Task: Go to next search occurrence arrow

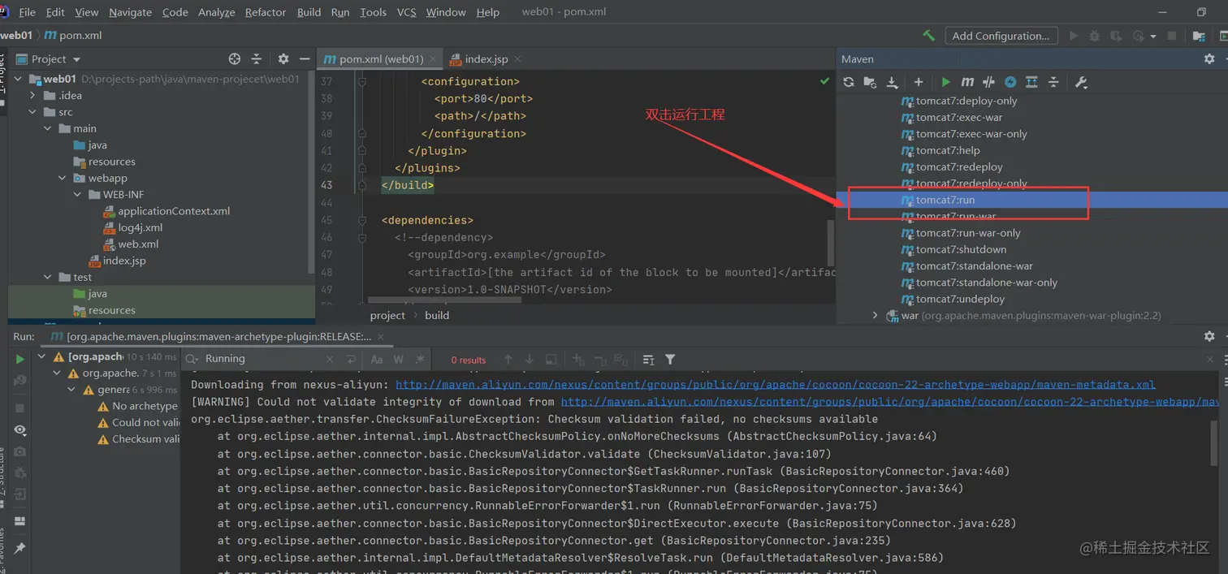Action: coord(530,359)
